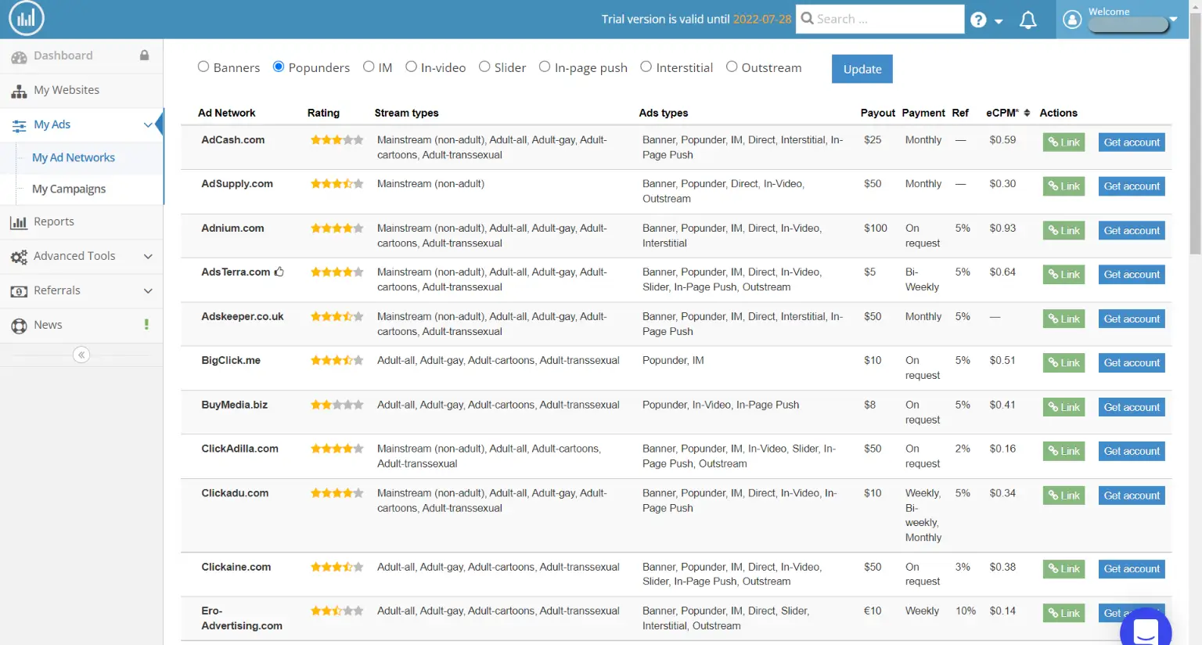Click Get account for Adskeeper.co.uk

point(1132,319)
